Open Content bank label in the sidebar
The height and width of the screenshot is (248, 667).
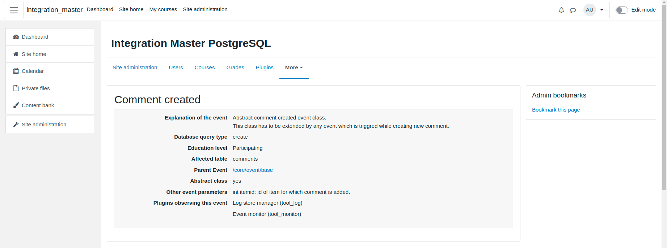pos(38,105)
